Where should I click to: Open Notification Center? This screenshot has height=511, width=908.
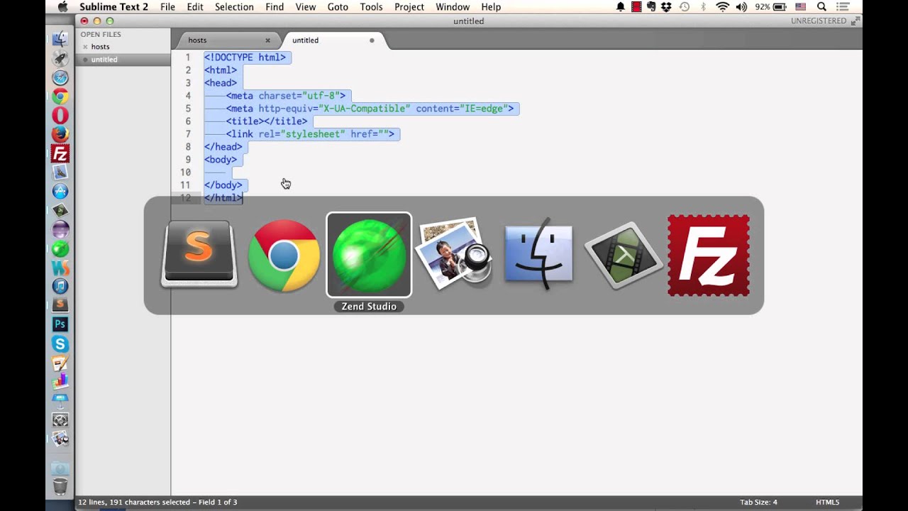point(843,6)
